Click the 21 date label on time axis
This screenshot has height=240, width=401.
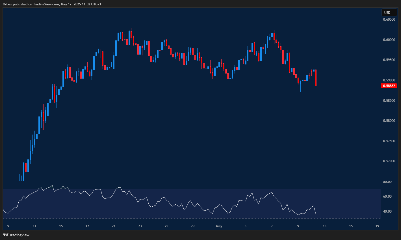pos(114,226)
